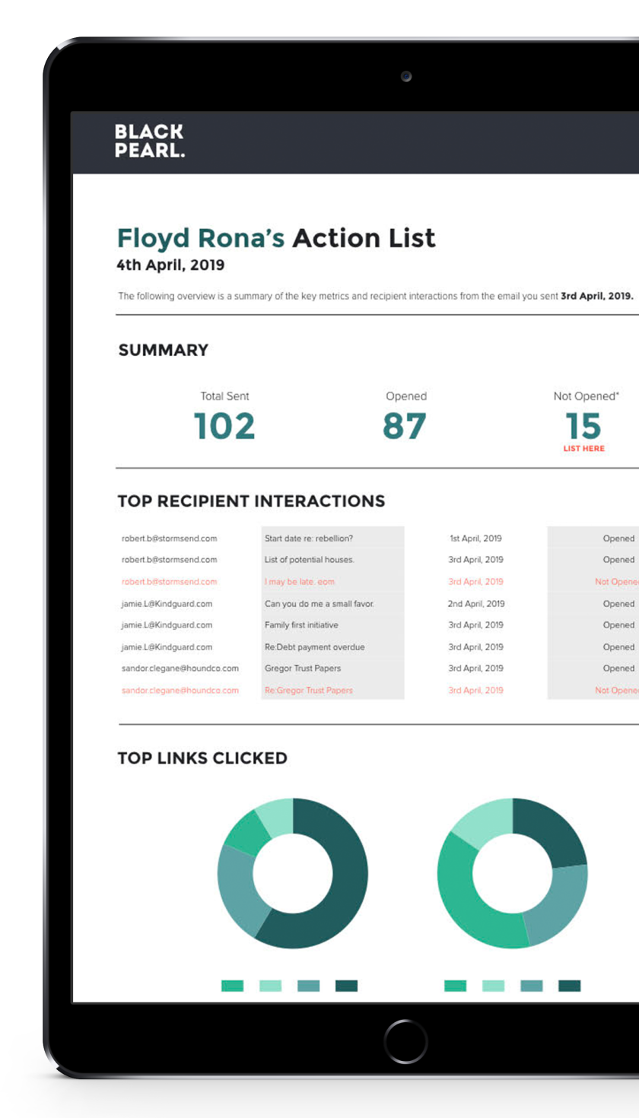Click the Not Opened count '15'

click(583, 427)
